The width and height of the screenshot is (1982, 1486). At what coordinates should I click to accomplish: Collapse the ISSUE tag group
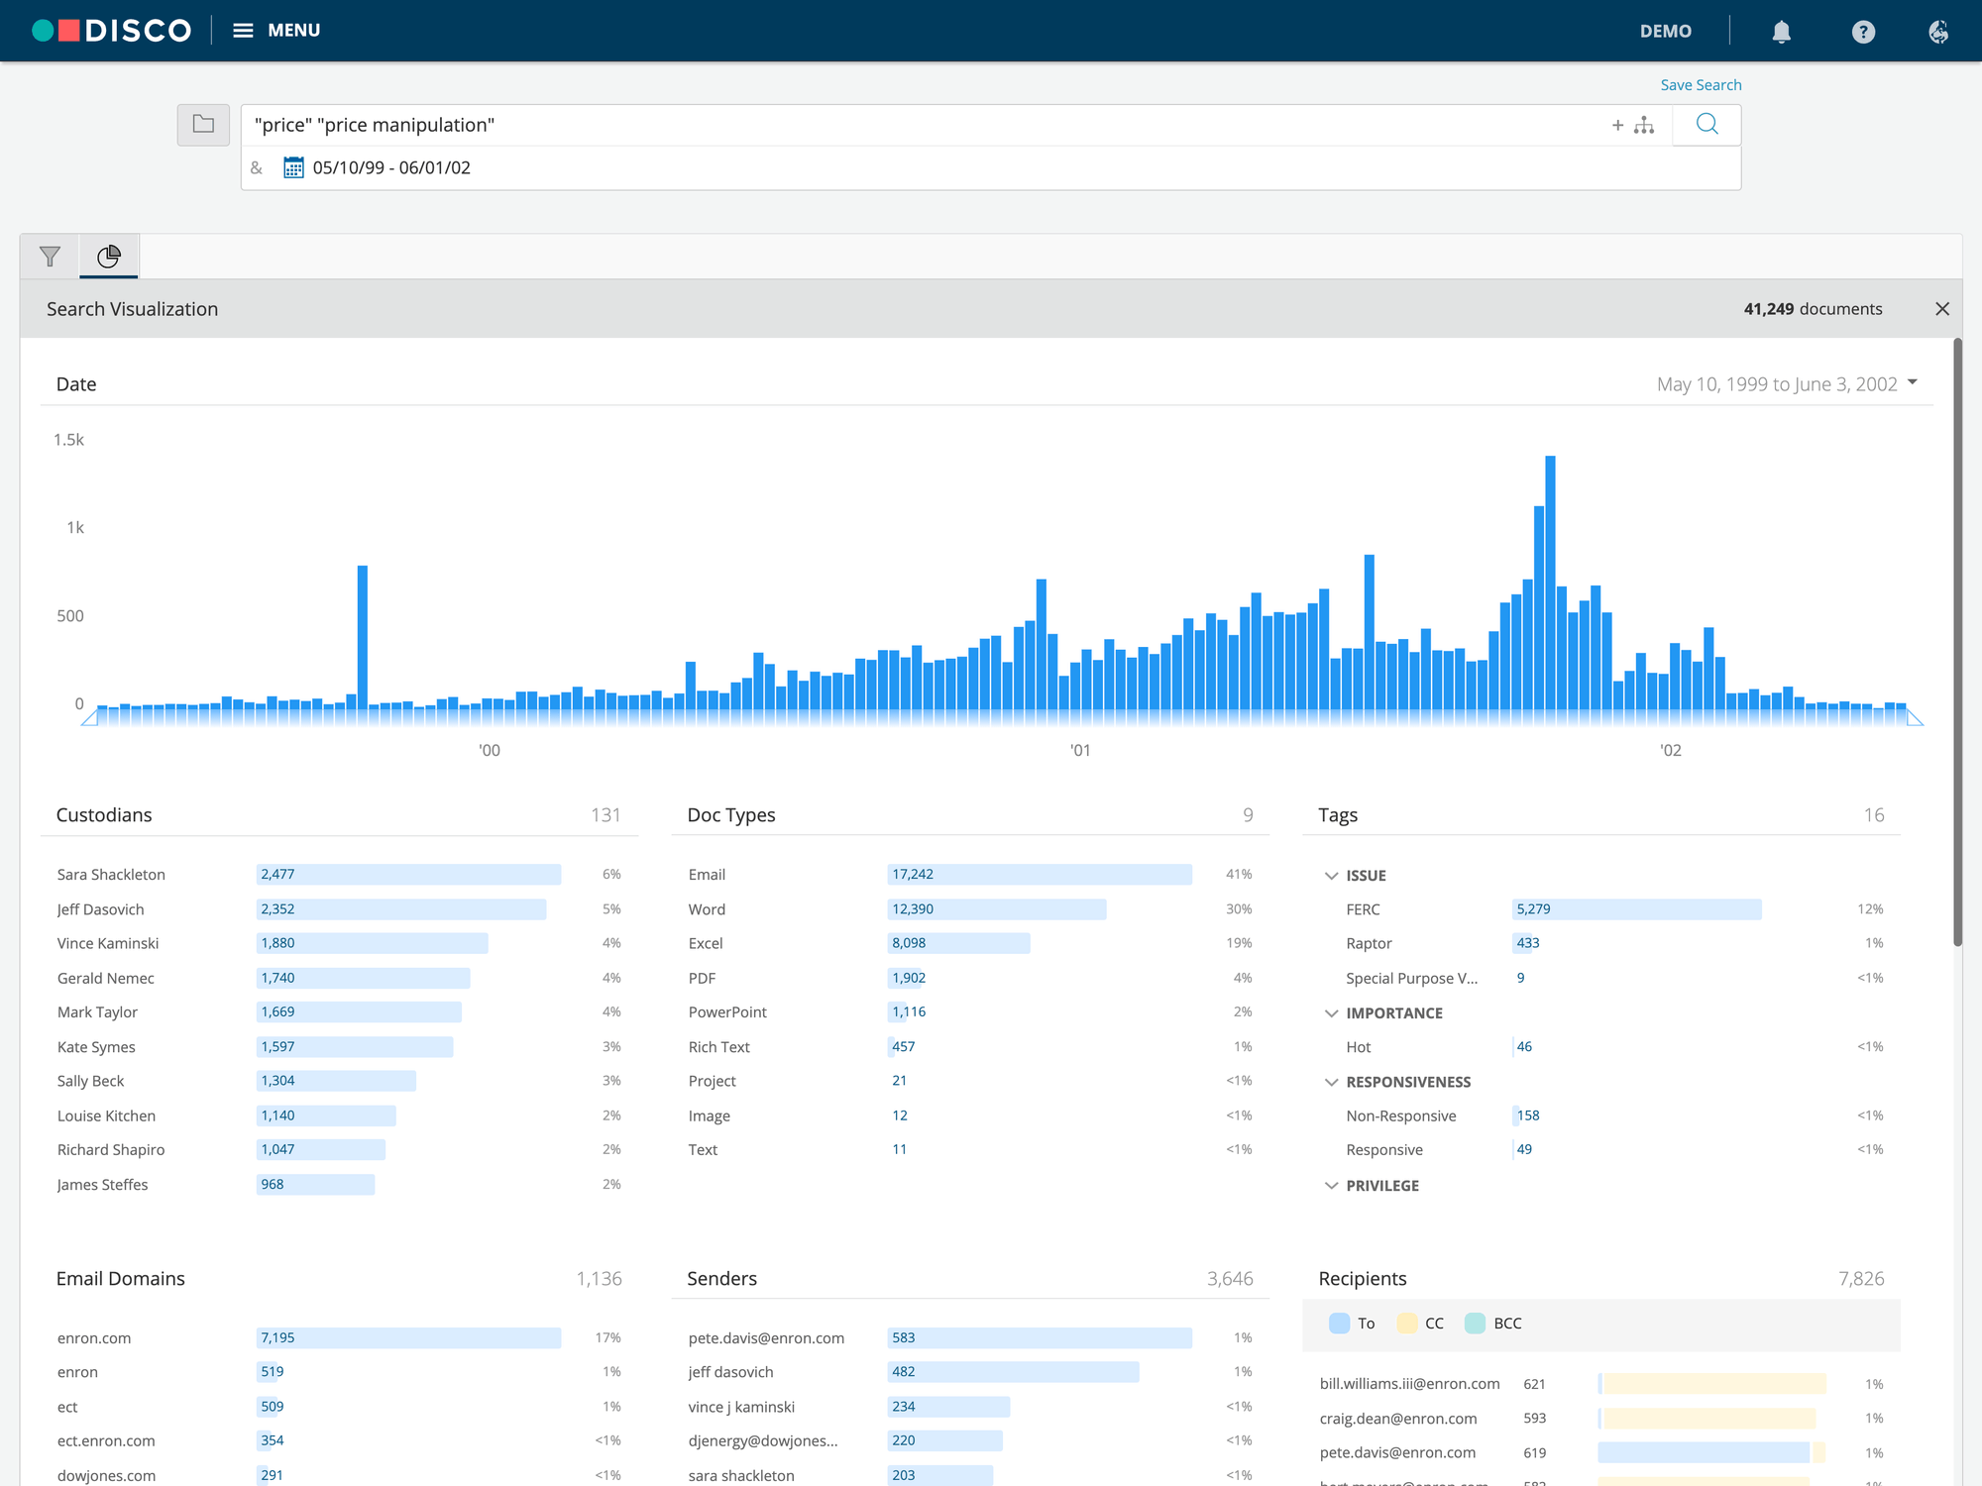pyautogui.click(x=1331, y=876)
